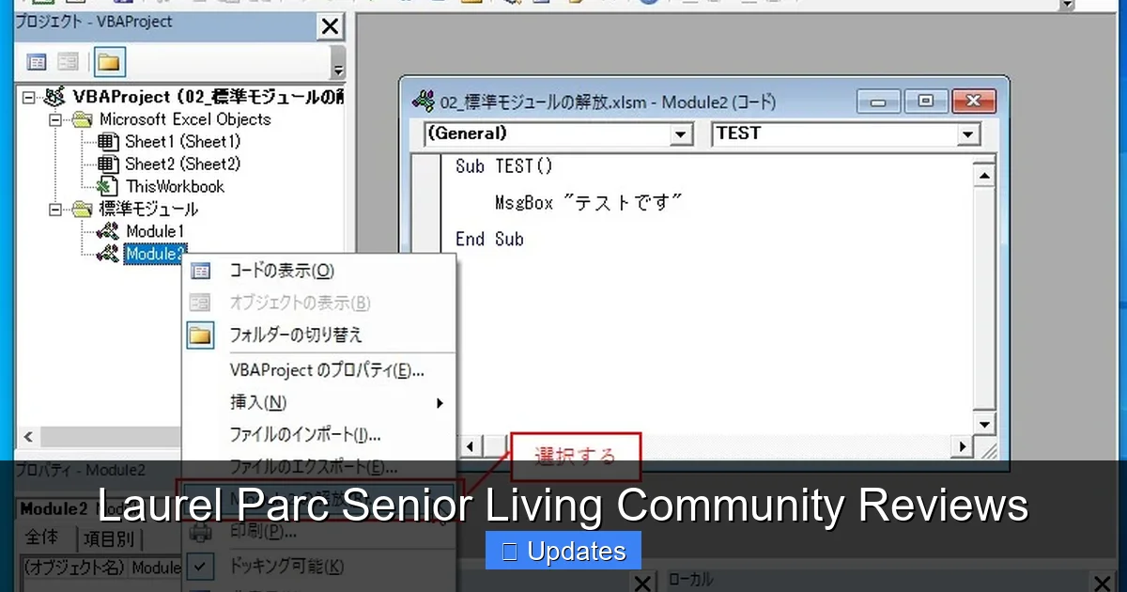Collapse the VBAProject root node

[28, 97]
